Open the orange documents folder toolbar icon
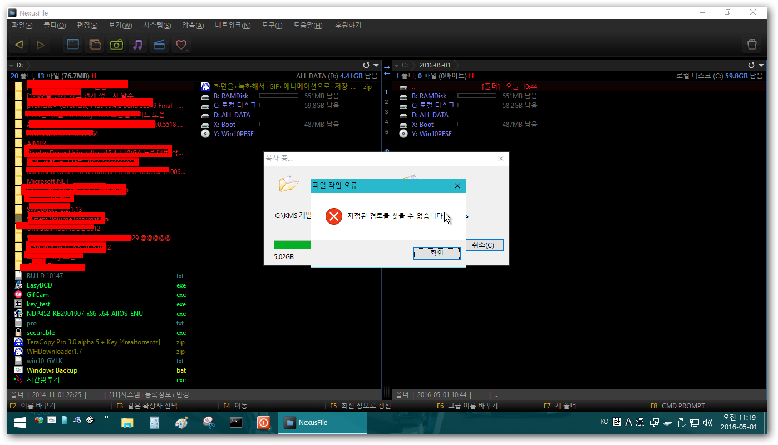778x445 pixels. [95, 44]
